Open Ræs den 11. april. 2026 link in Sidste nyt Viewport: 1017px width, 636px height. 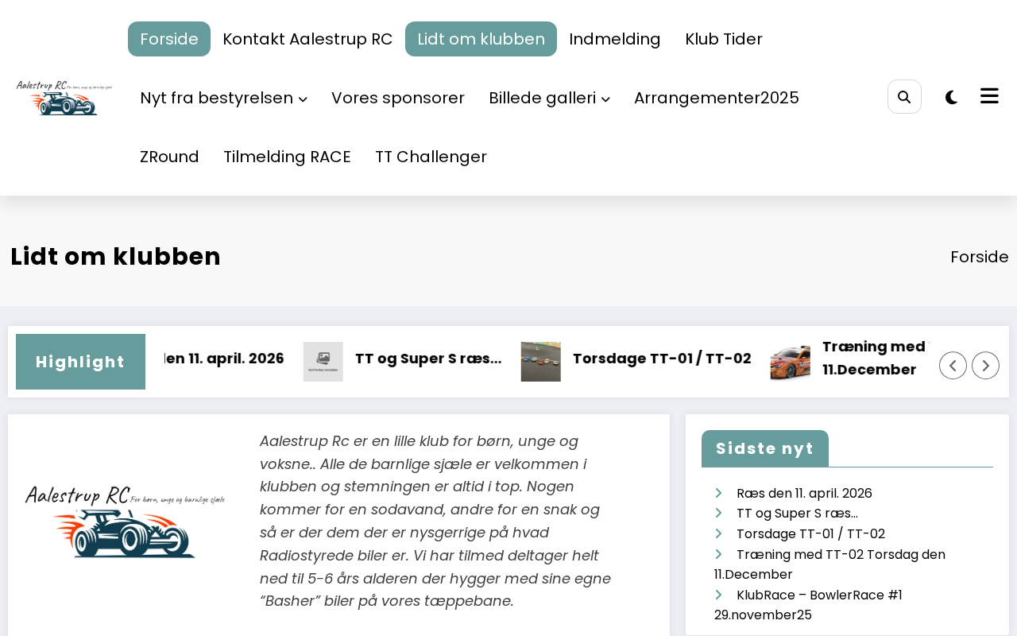[804, 493]
